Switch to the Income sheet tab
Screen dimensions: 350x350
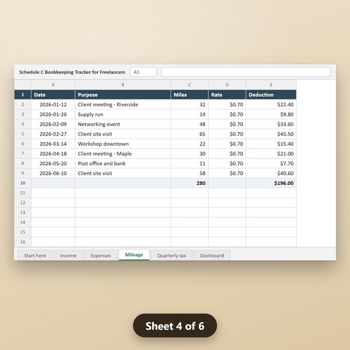68,255
